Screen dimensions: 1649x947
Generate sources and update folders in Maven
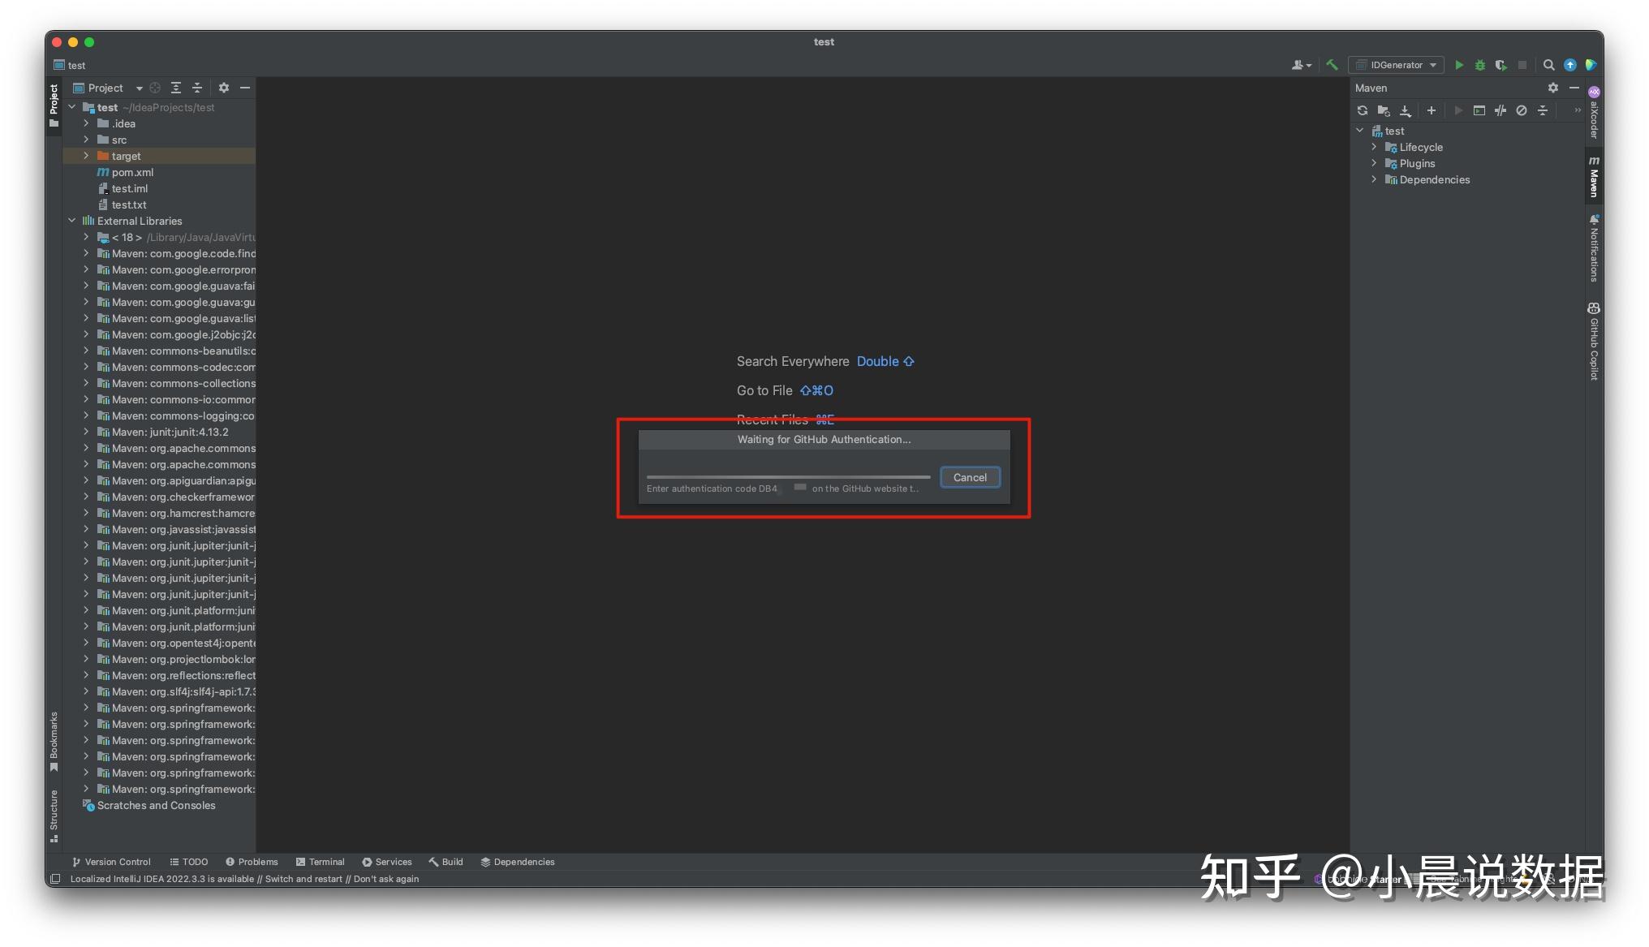click(1384, 110)
